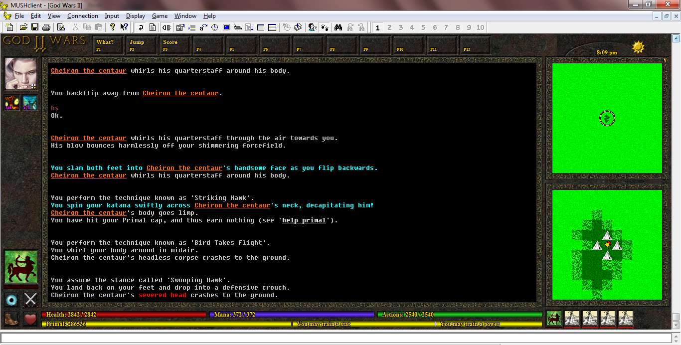Open the Edit menu
Image resolution: width=681 pixels, height=345 pixels.
coord(35,16)
